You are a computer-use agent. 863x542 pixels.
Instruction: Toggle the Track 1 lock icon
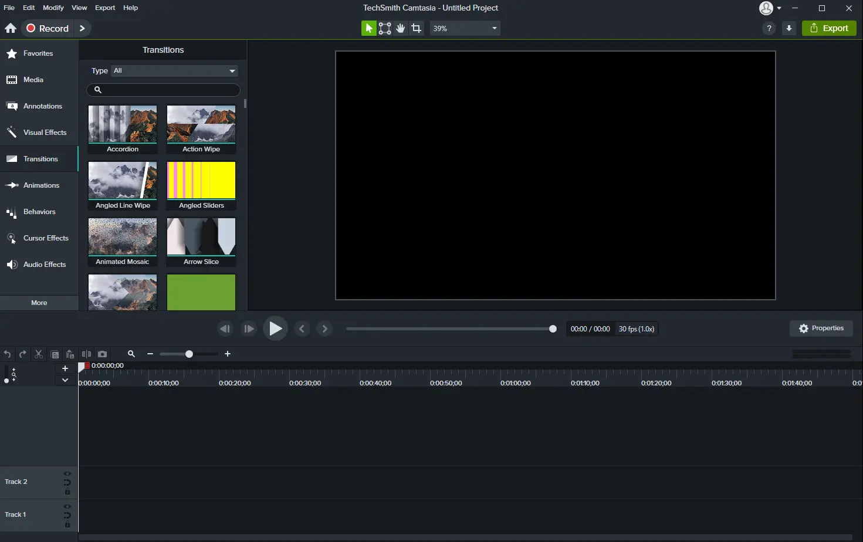point(67,524)
